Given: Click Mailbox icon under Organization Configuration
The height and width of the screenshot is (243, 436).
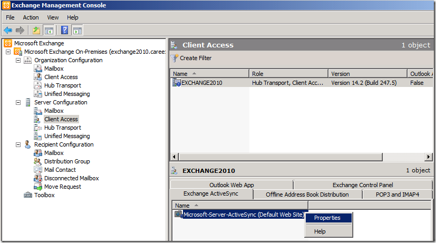Looking at the screenshot, I should point(38,69).
